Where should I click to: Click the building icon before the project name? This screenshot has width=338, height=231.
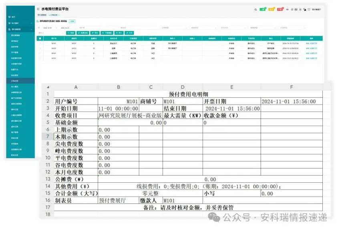point(38,21)
